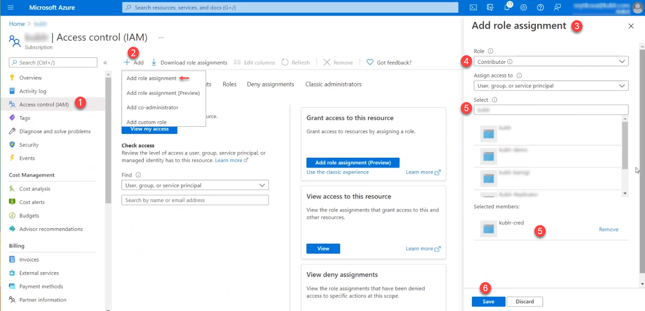Switch to the Deny assignments tab
Image resolution: width=645 pixels, height=311 pixels.
pyautogui.click(x=270, y=84)
